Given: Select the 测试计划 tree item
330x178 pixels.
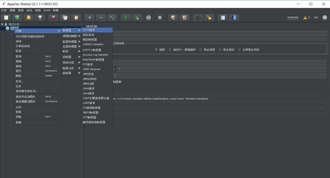Looking at the screenshot, I should 14,25.
